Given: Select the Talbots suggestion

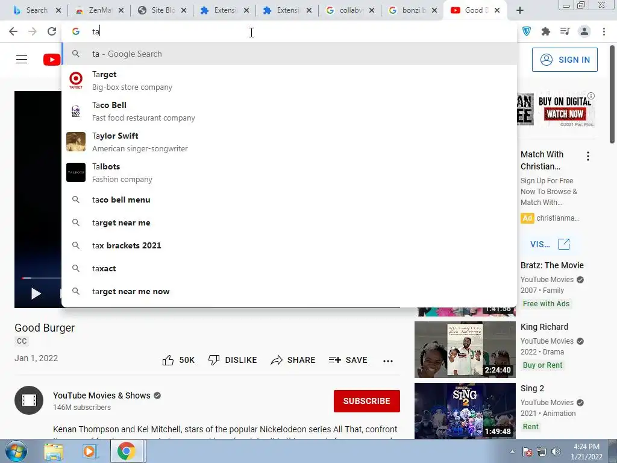Looking at the screenshot, I should click(289, 173).
